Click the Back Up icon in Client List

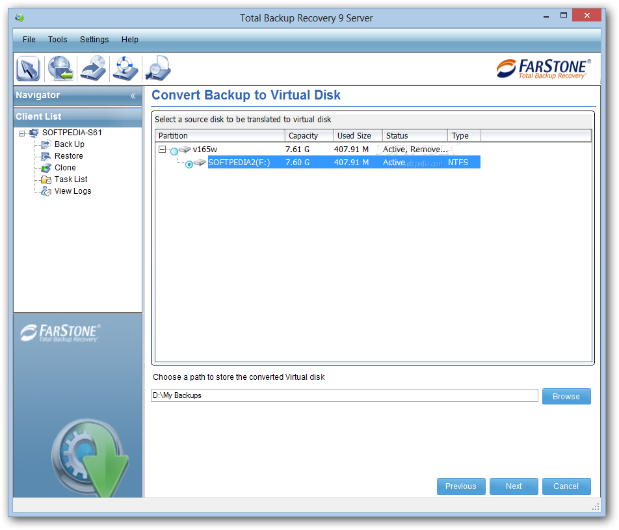coord(46,144)
